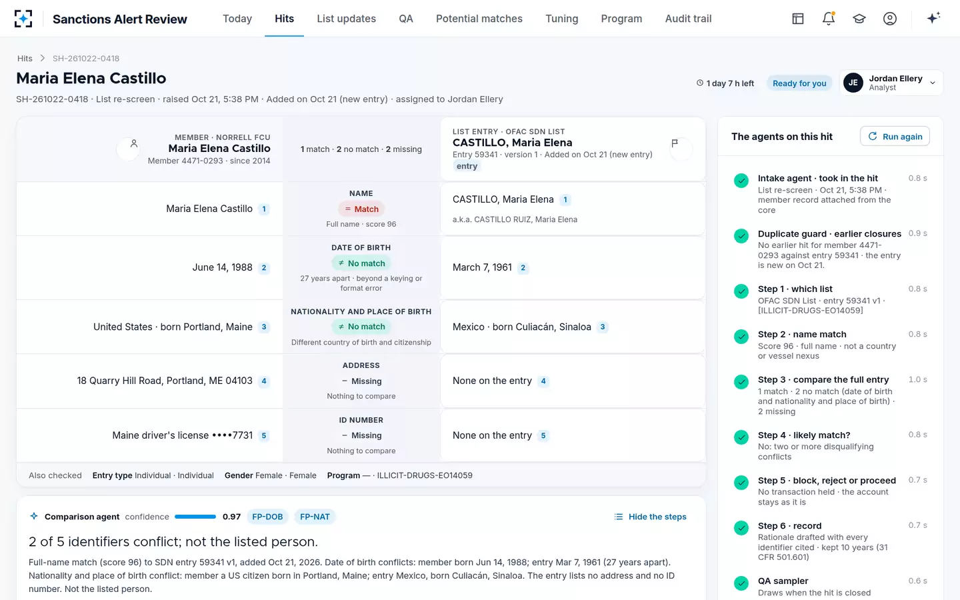The width and height of the screenshot is (960, 600).
Task: Open the sparkle AI assistant icon
Action: click(x=933, y=18)
